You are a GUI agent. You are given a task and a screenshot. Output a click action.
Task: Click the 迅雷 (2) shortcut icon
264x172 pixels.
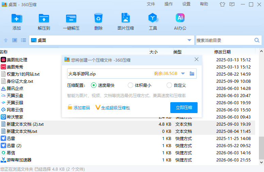click(3, 145)
